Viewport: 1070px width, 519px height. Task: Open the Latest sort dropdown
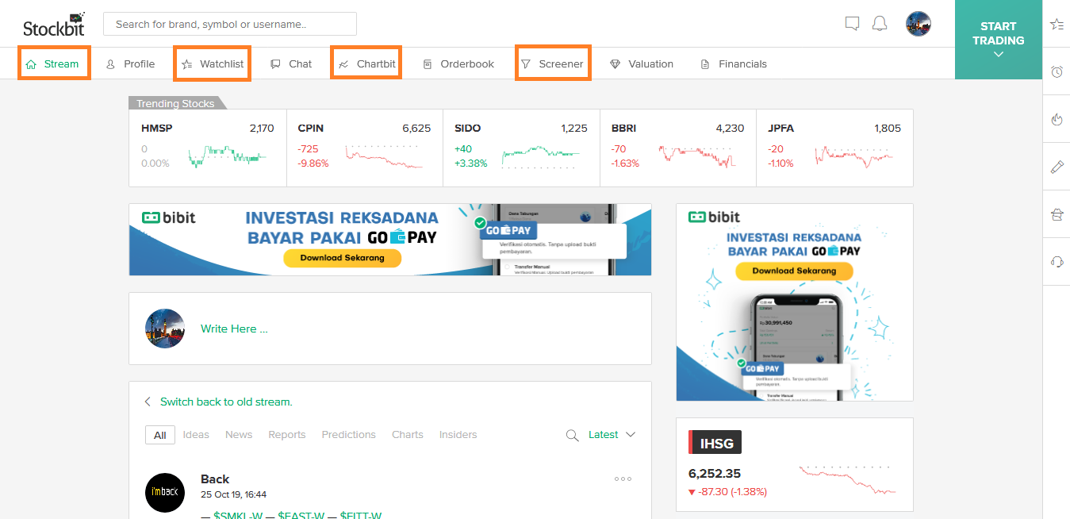point(612,435)
